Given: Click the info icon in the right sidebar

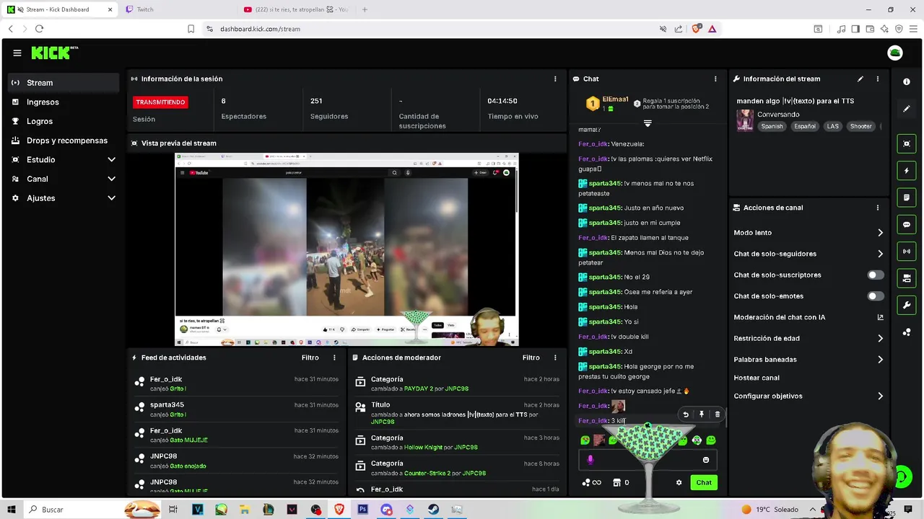Looking at the screenshot, I should pyautogui.click(x=907, y=81).
